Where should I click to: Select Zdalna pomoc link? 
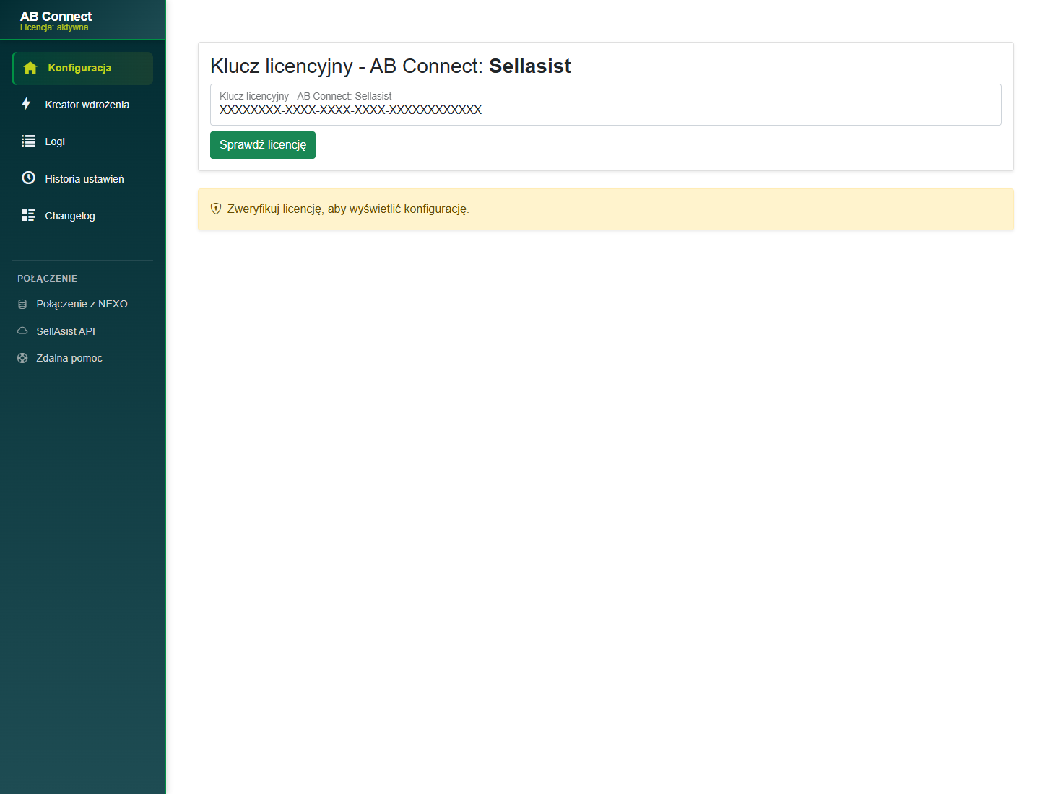tap(82, 358)
